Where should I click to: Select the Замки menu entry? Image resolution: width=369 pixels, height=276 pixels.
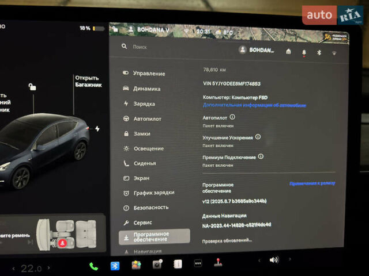[137, 133]
